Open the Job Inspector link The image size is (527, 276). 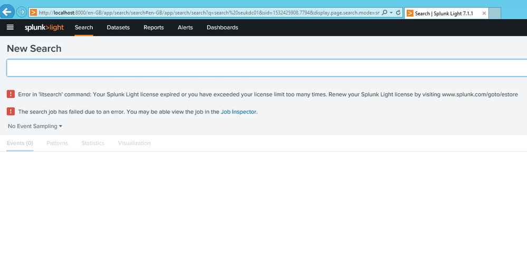click(238, 111)
